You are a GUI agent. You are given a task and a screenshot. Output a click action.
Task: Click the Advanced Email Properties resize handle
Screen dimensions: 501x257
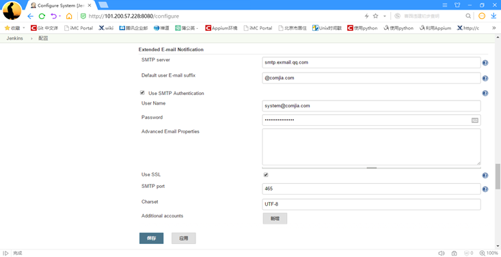[x=371, y=167]
